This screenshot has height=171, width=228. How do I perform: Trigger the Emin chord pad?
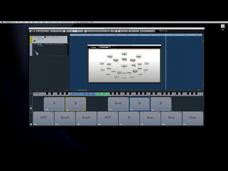point(118,104)
